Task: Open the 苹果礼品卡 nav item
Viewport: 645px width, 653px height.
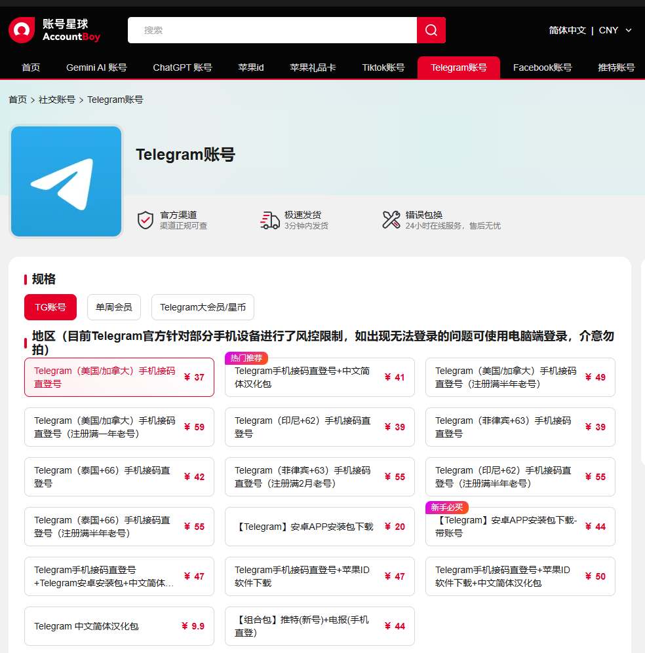Action: click(313, 67)
